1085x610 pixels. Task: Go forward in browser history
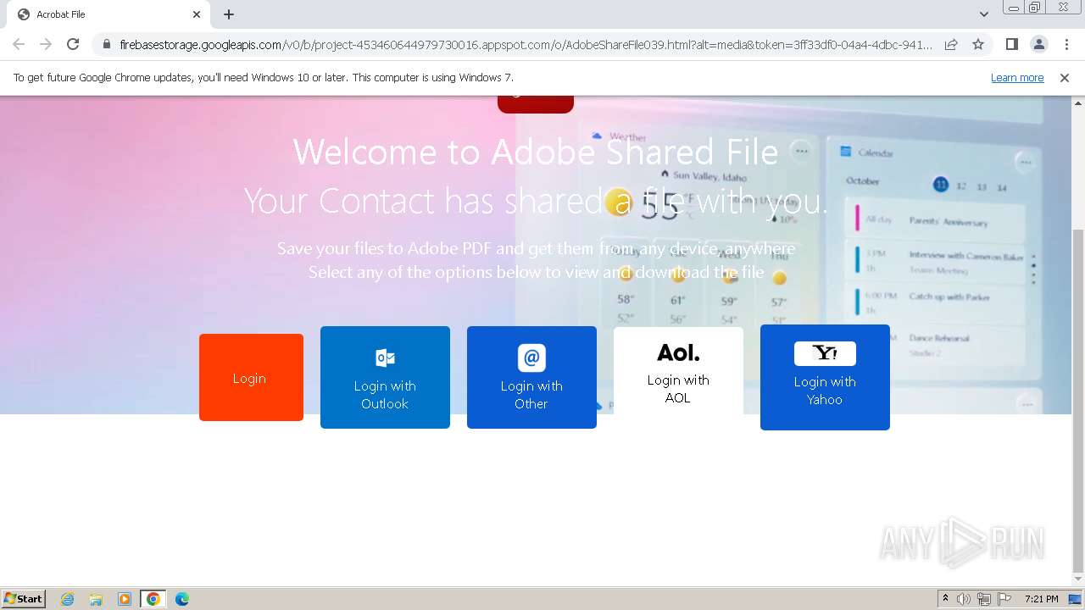[x=46, y=44]
